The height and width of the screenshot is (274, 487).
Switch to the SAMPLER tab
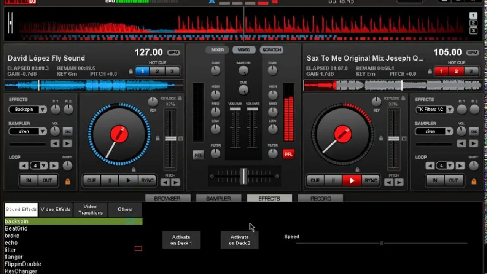tap(218, 198)
